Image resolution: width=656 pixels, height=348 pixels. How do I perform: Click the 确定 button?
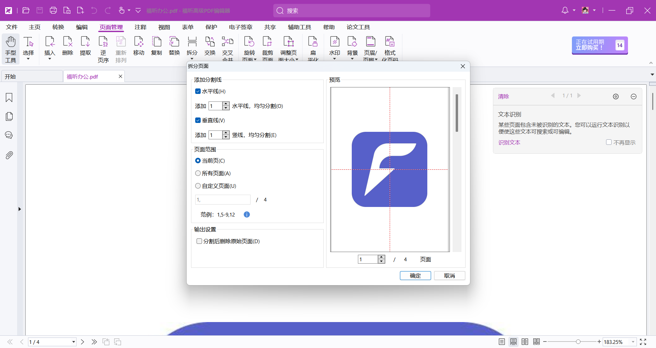[x=415, y=276]
